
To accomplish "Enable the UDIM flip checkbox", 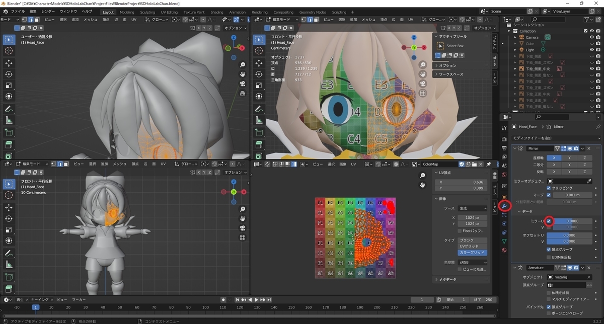I will coord(549,257).
